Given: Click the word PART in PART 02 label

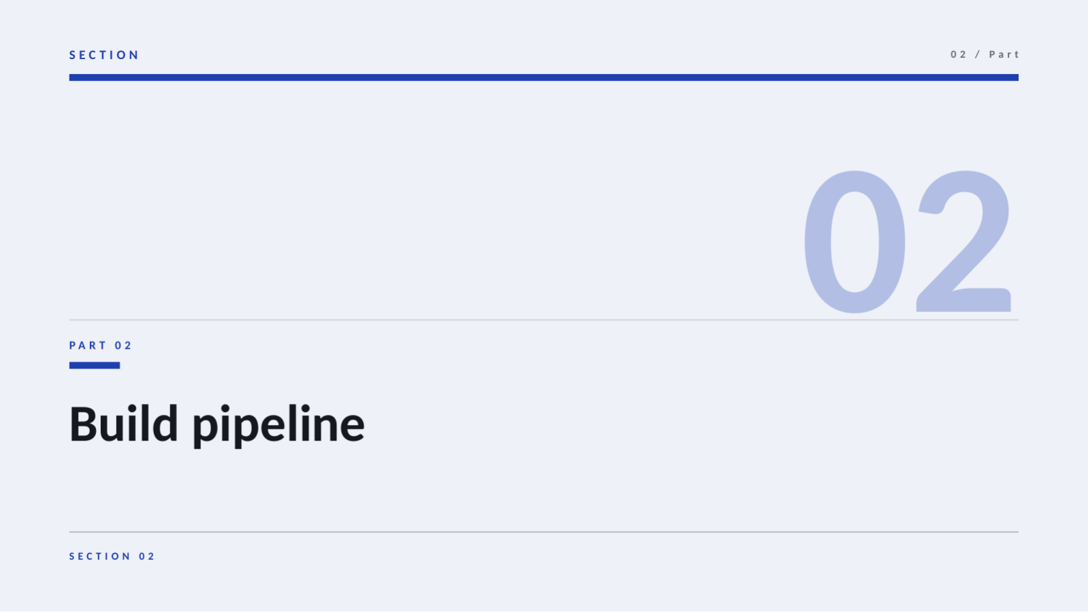Looking at the screenshot, I should (88, 345).
